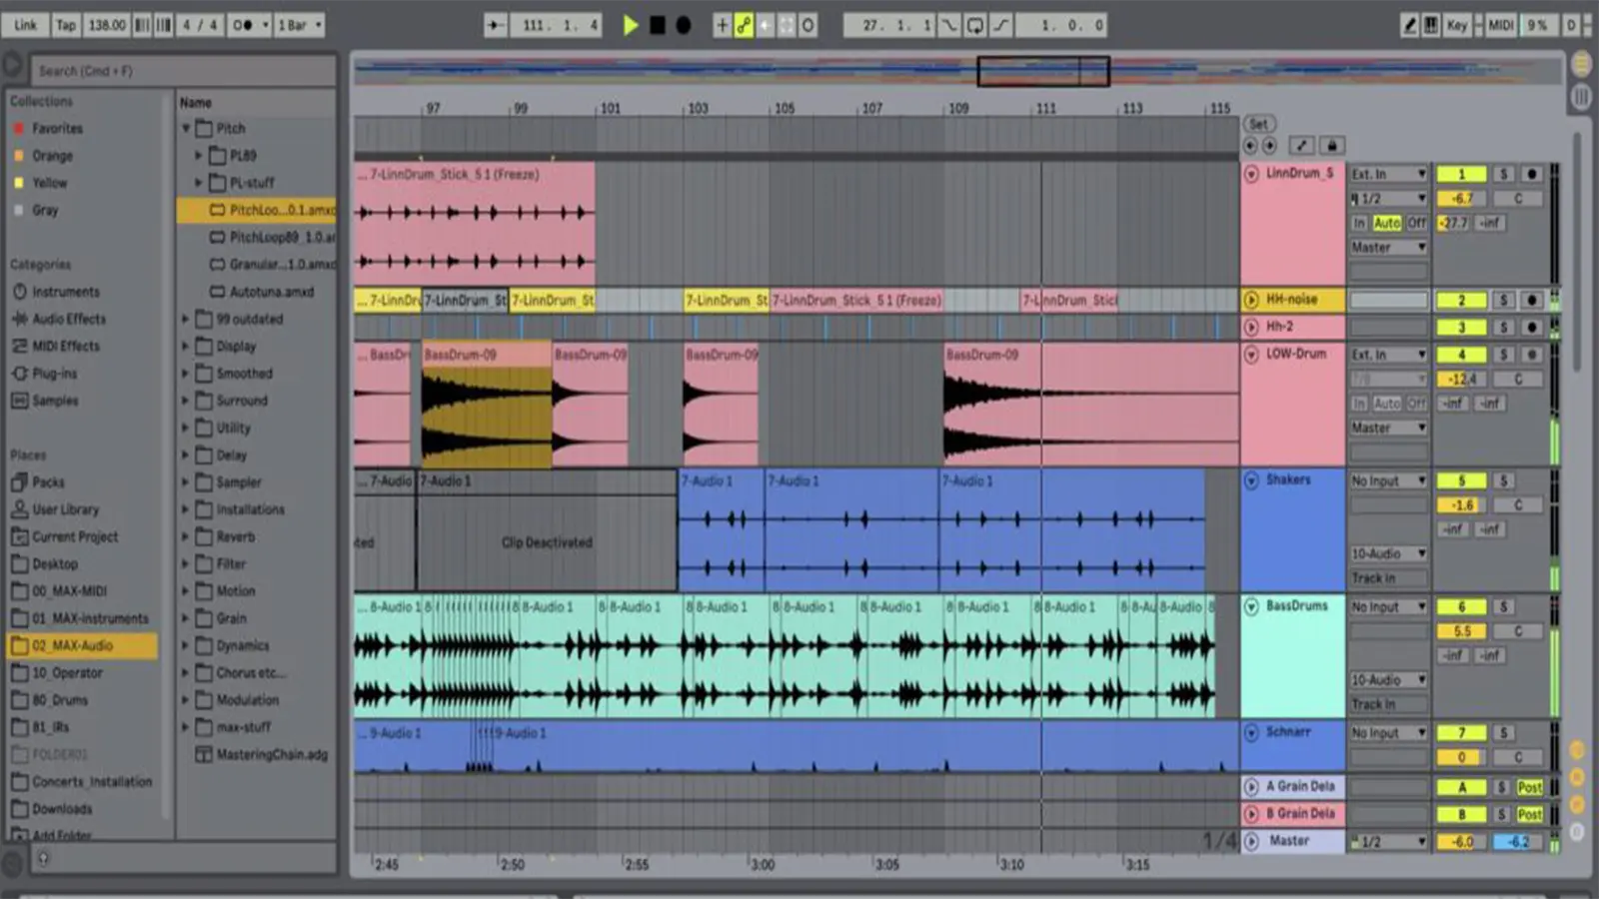Expand the PL89 folder
1599x899 pixels.
(198, 156)
